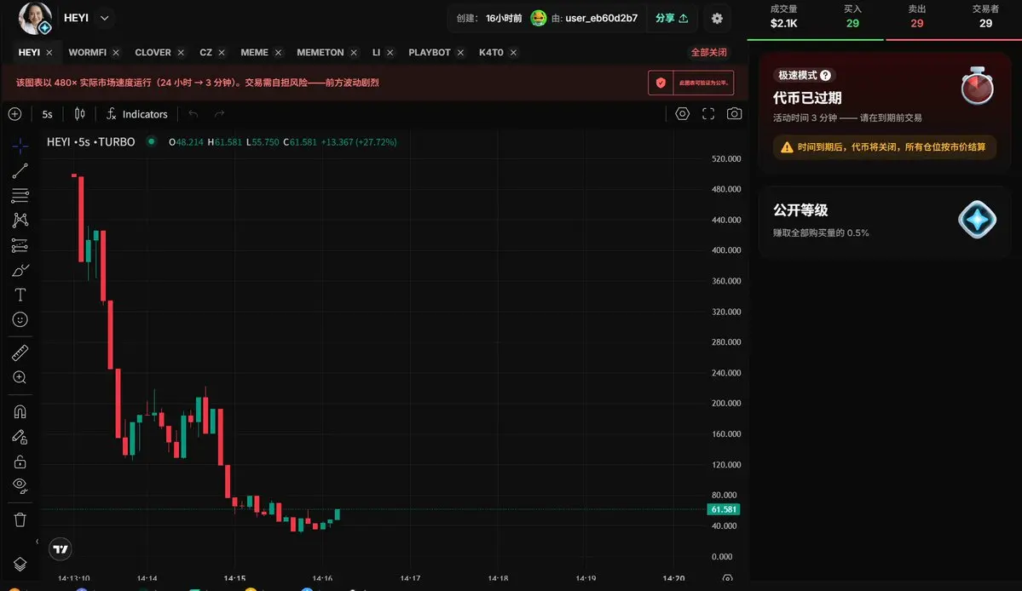Add symbol with plus icon
The width and height of the screenshot is (1022, 591).
[15, 114]
